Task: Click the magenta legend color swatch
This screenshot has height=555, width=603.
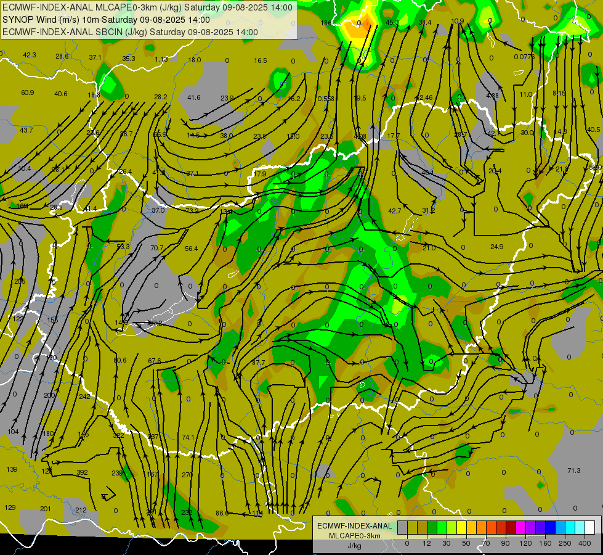Action: point(520,527)
